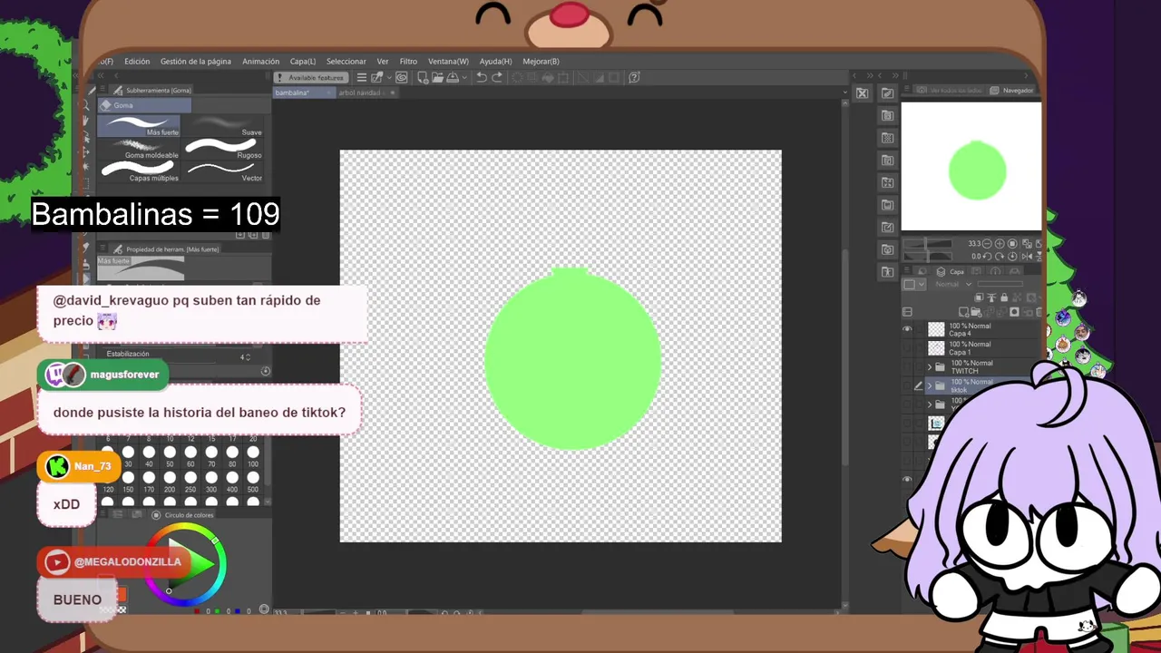Screen dimensions: 1161x653
Task: Expand the TWITCH layer folder
Action: coord(929,367)
